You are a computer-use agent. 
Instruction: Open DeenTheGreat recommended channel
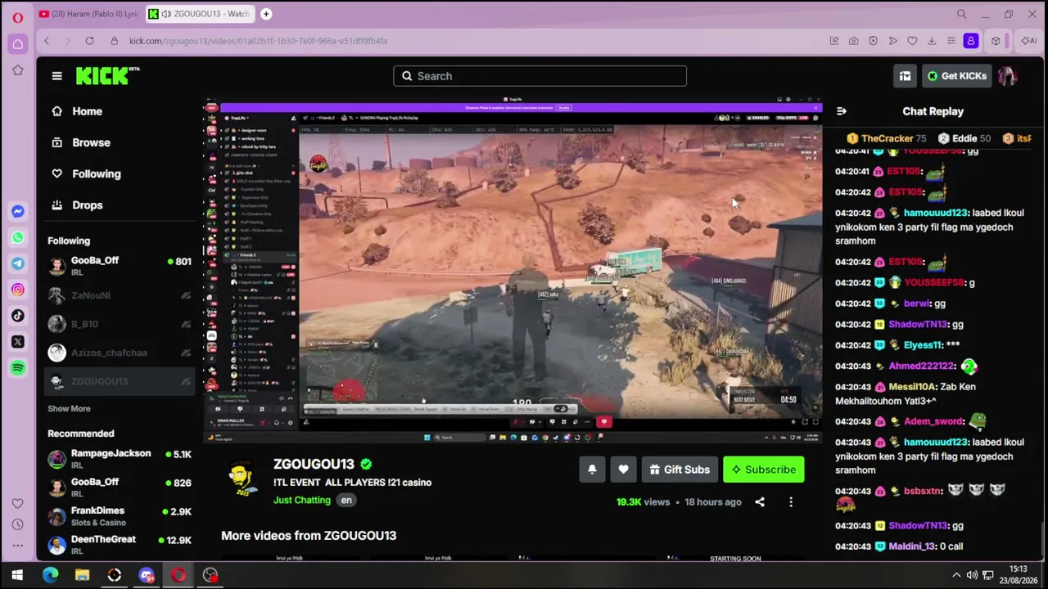(x=119, y=545)
